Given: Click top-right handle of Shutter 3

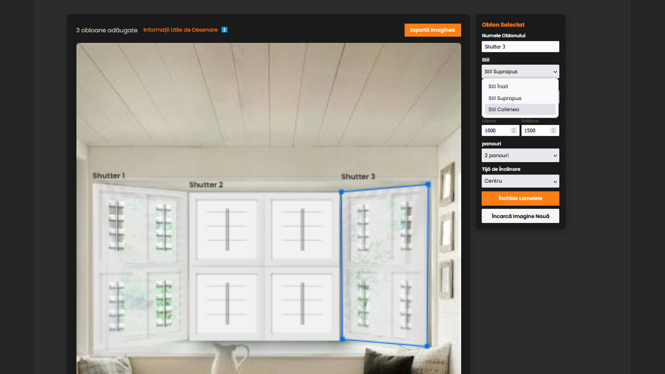Looking at the screenshot, I should click(428, 185).
